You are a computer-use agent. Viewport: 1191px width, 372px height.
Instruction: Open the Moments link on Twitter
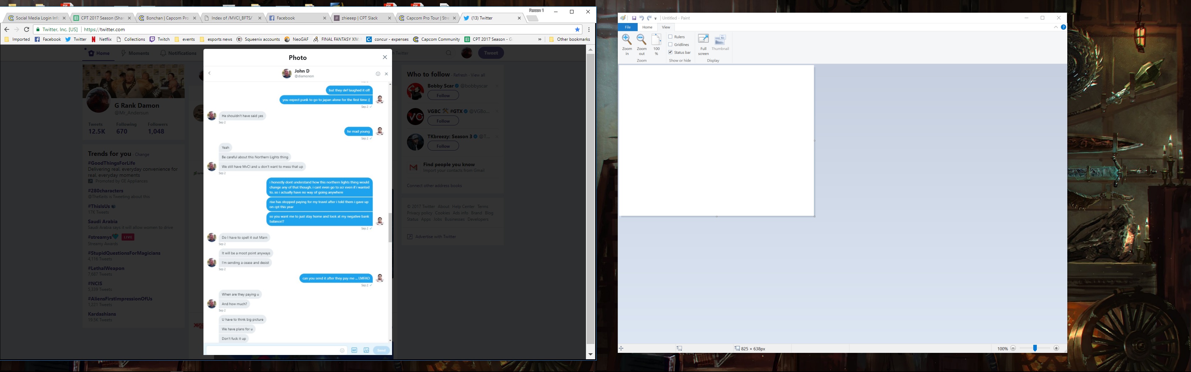135,53
